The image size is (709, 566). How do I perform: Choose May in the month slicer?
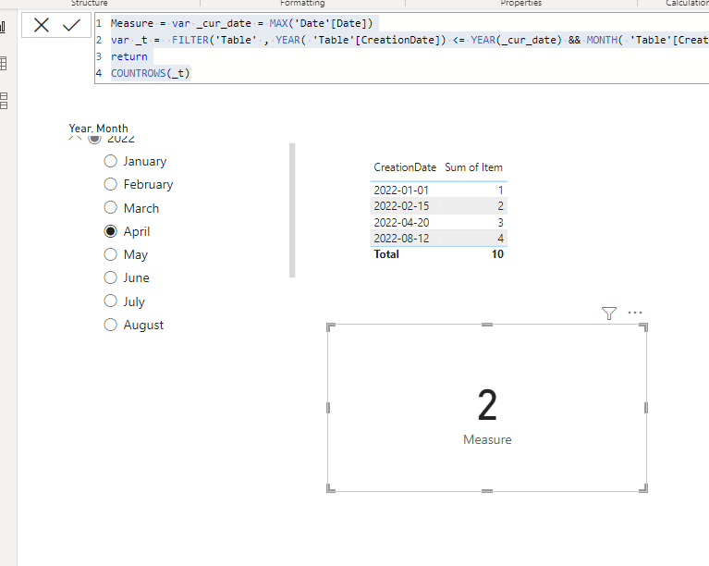click(110, 254)
